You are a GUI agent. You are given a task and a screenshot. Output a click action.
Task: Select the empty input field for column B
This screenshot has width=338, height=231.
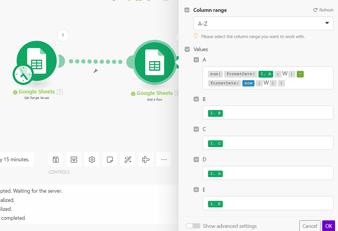point(268,113)
